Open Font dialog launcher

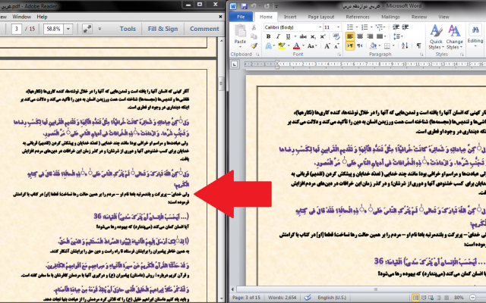(339, 55)
